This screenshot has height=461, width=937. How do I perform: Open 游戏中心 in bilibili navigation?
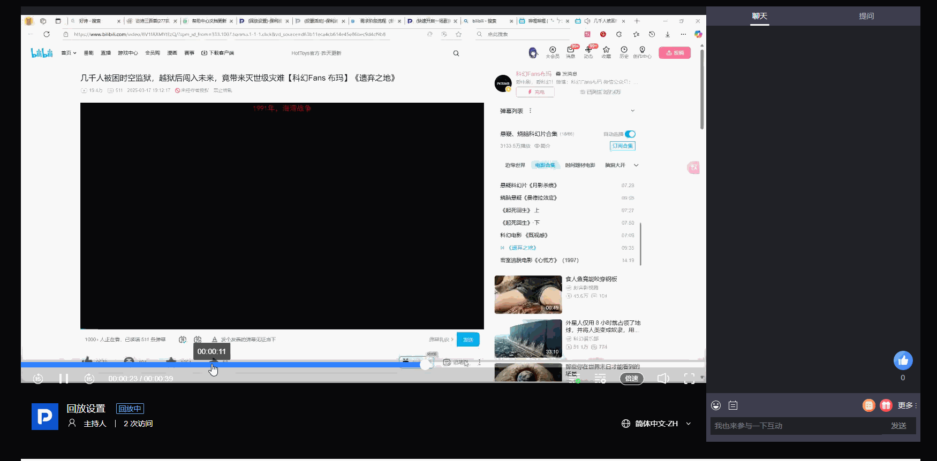[x=128, y=53]
